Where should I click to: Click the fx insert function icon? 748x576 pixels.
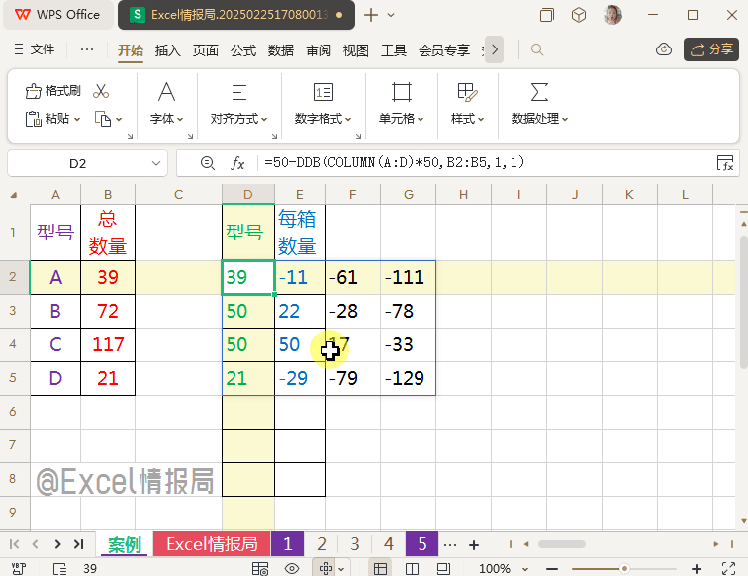pos(237,163)
